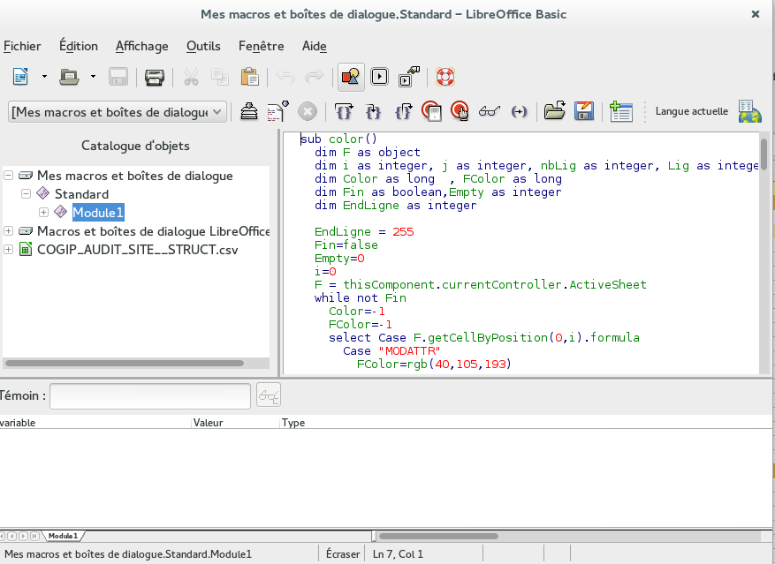The width and height of the screenshot is (775, 564).
Task: Toggle breakpoint on or off icon
Action: pos(431,111)
